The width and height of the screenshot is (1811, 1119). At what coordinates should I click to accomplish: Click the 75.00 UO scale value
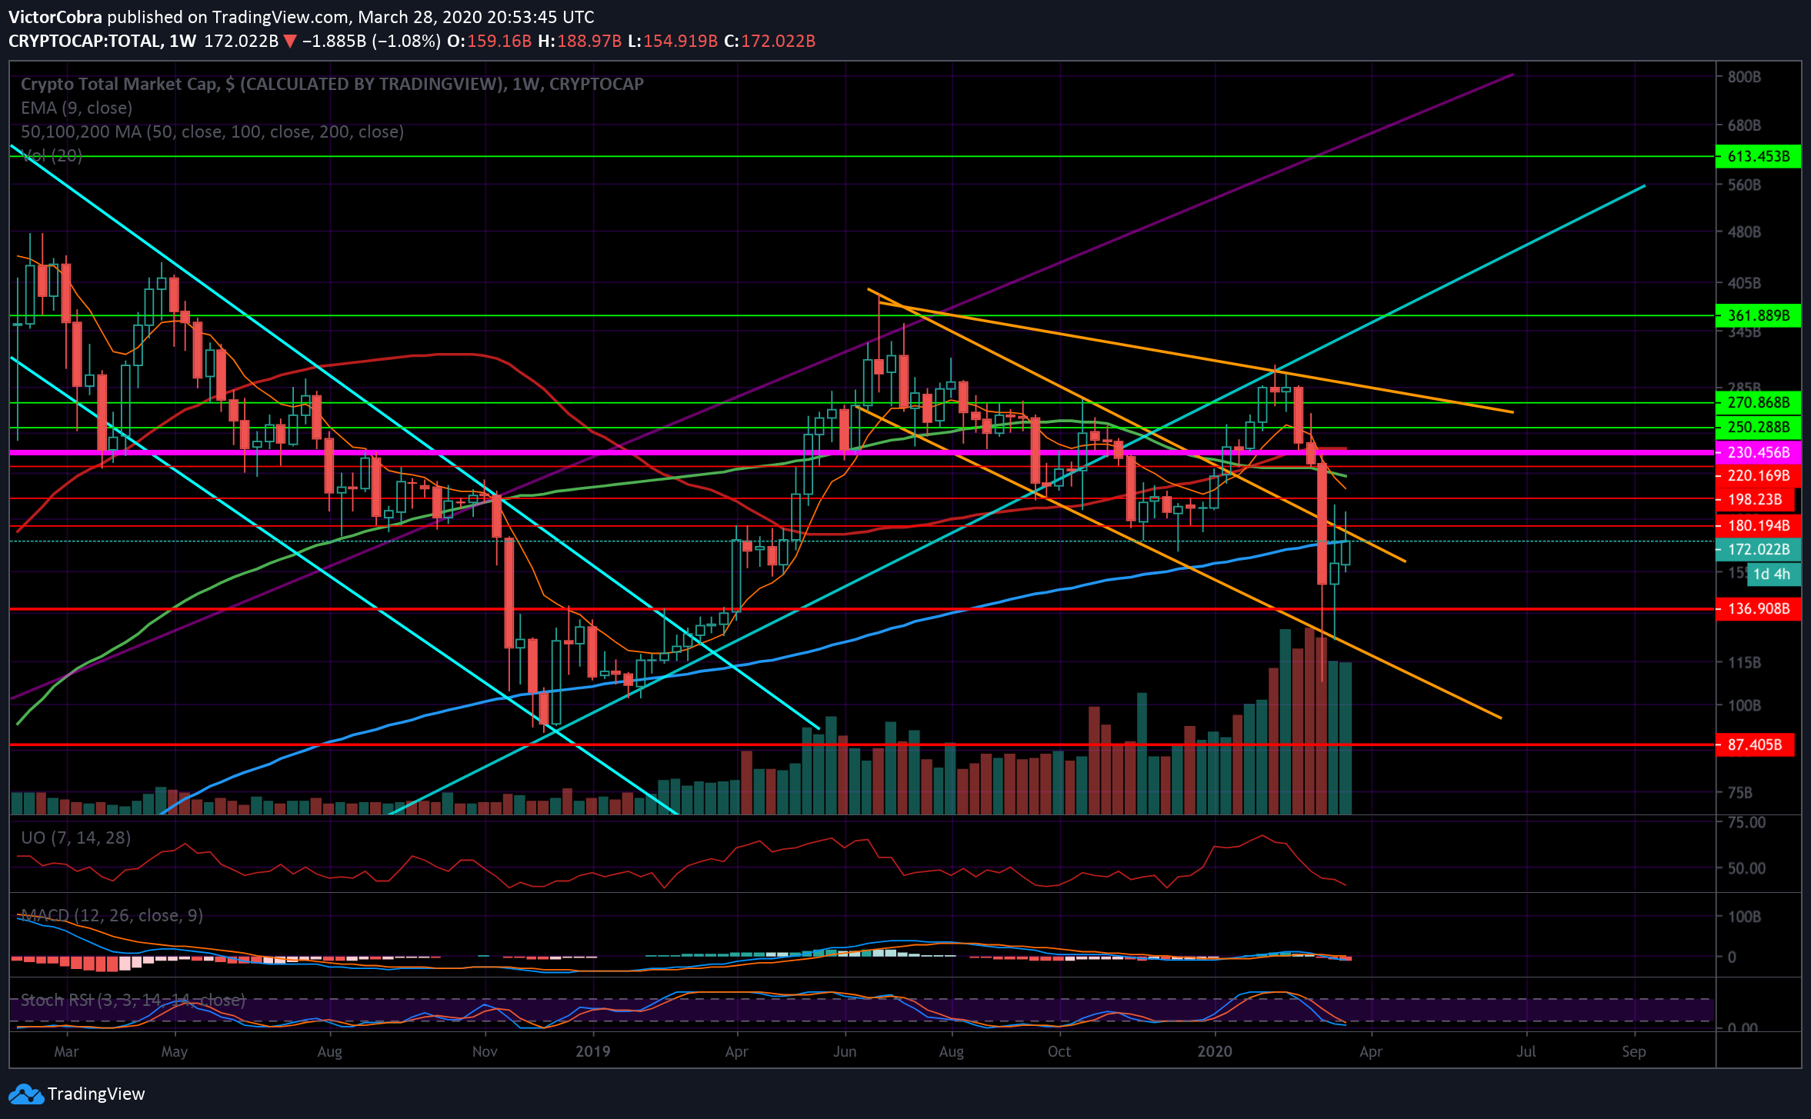1746,822
